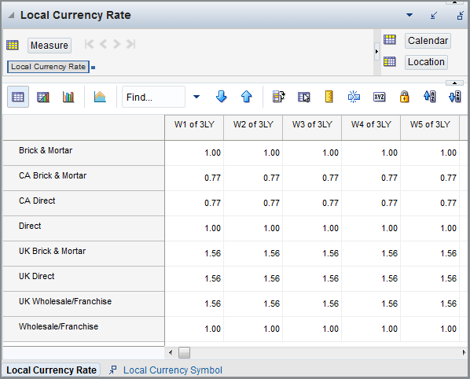Collapse the Local Currency Rate panel triangle
The width and height of the screenshot is (470, 379).
(11, 15)
